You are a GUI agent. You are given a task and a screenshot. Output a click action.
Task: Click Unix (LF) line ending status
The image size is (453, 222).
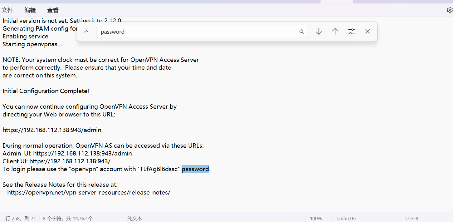click(x=346, y=219)
